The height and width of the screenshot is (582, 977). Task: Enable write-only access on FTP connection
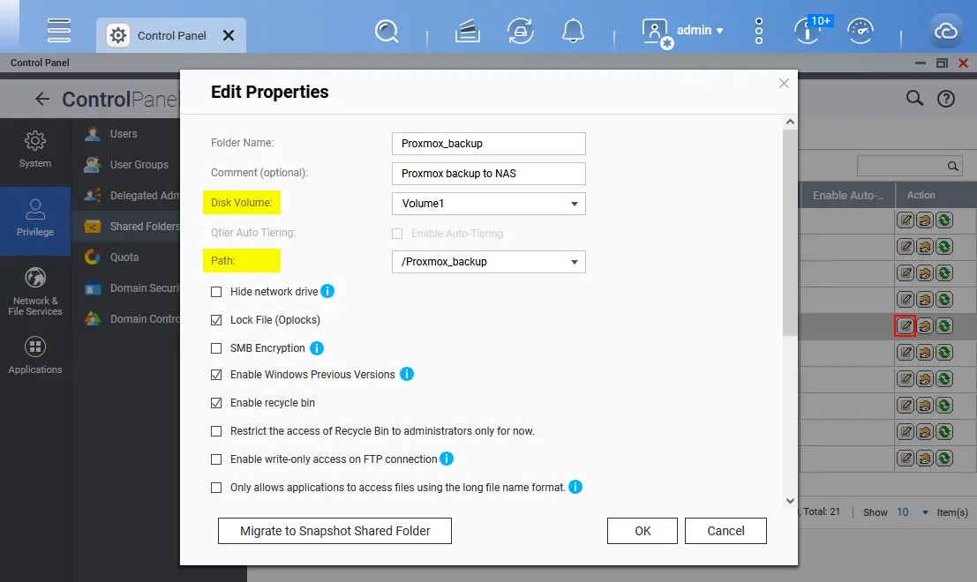[216, 459]
